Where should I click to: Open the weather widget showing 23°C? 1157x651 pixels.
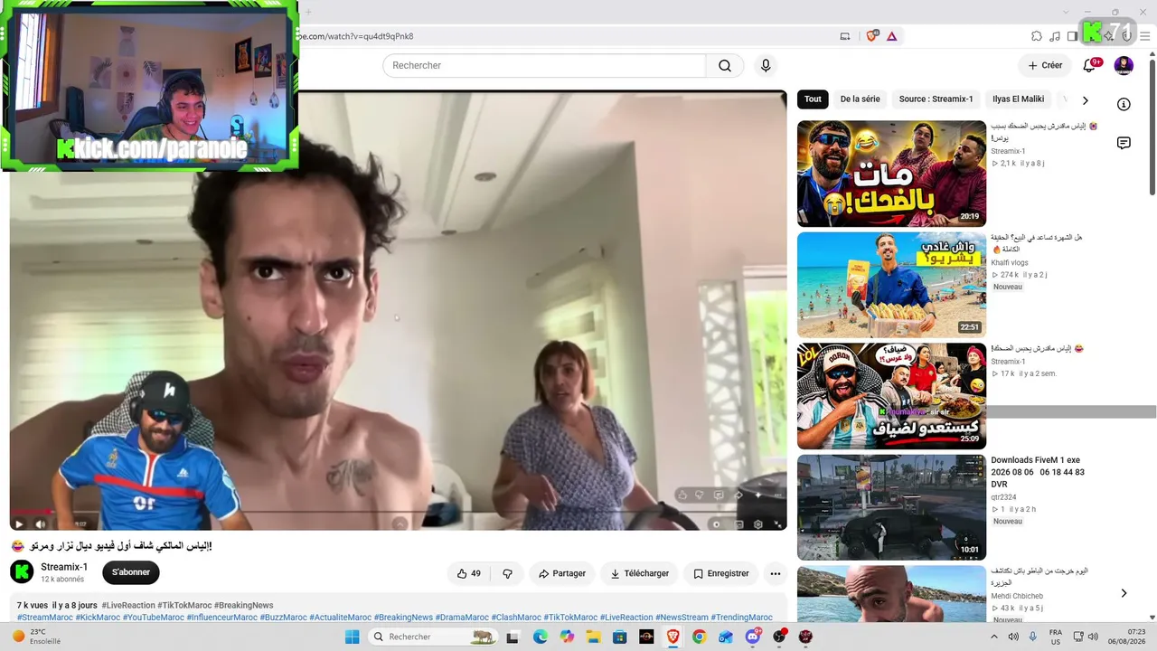pos(36,637)
